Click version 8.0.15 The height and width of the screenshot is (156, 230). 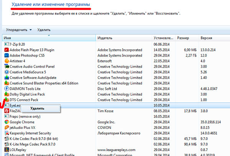(205, 128)
